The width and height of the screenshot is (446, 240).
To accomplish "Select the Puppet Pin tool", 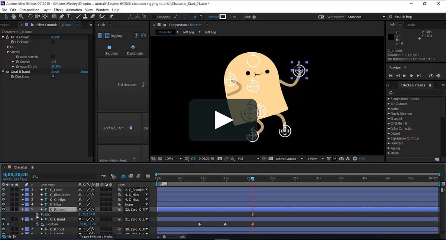I will [x=111, y=17].
